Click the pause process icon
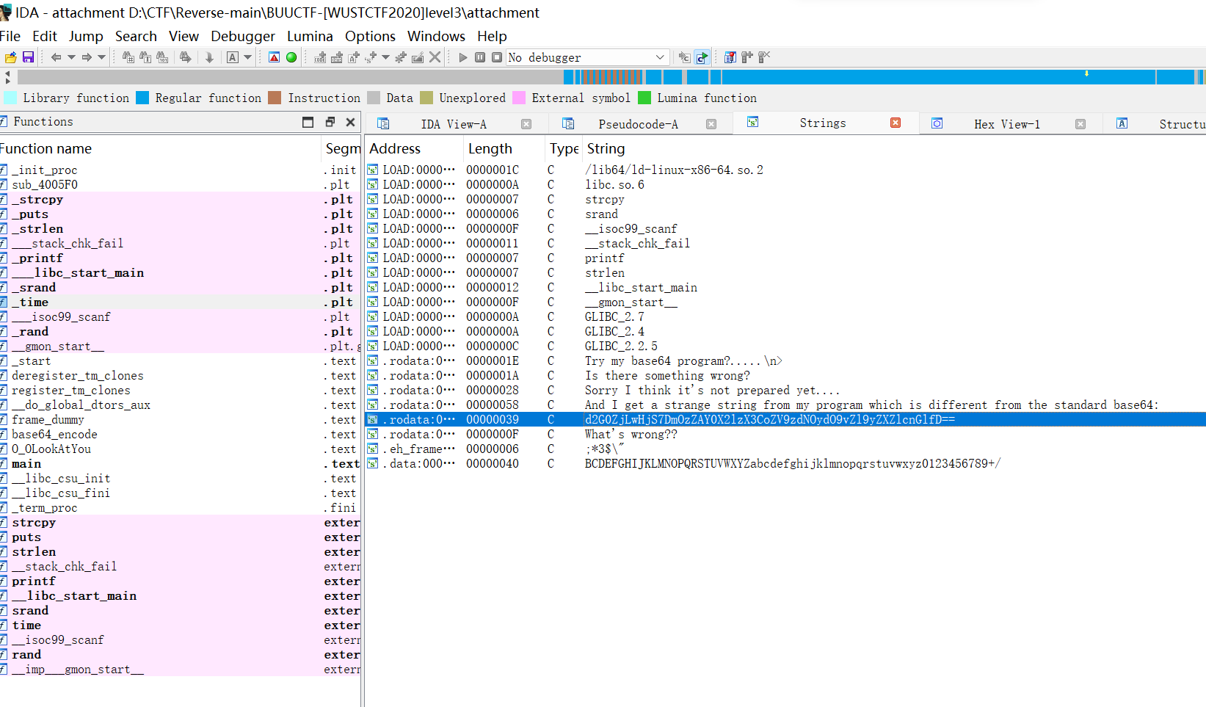This screenshot has height=707, width=1206. 480,57
